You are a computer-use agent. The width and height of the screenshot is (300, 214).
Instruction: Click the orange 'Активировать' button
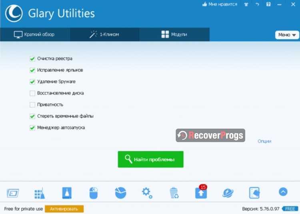point(64,209)
